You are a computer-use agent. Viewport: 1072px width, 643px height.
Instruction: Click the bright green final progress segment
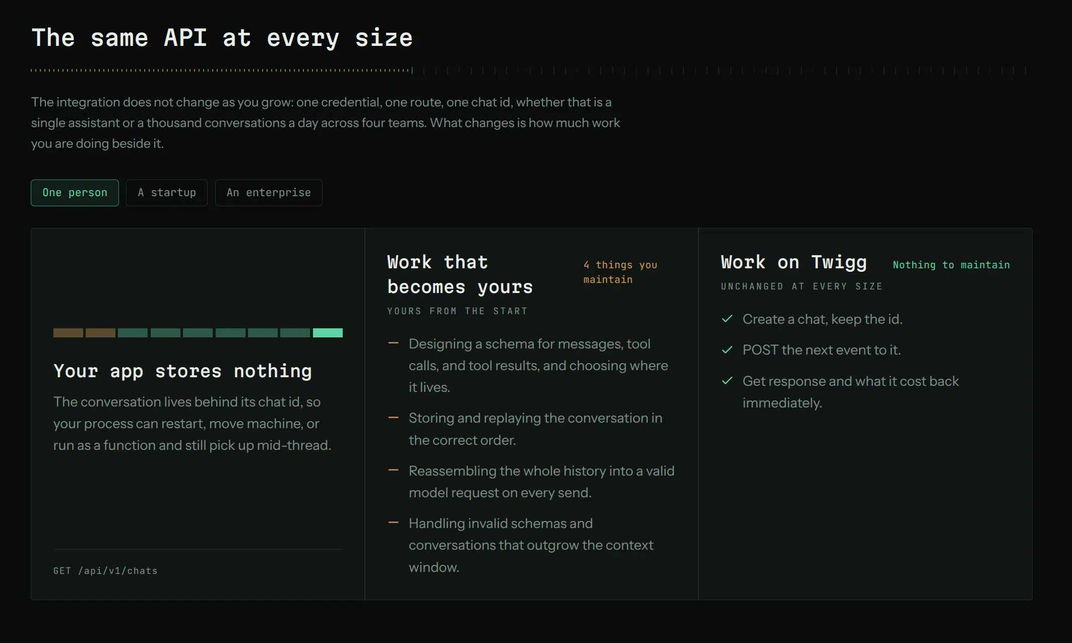(x=328, y=333)
